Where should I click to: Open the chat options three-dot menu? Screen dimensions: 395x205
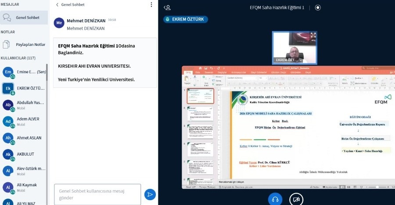pyautogui.click(x=151, y=4)
